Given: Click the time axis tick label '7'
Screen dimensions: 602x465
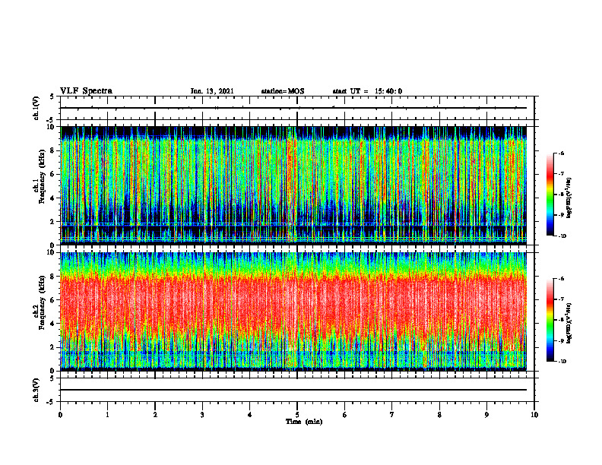Looking at the screenshot, I should (x=392, y=415).
